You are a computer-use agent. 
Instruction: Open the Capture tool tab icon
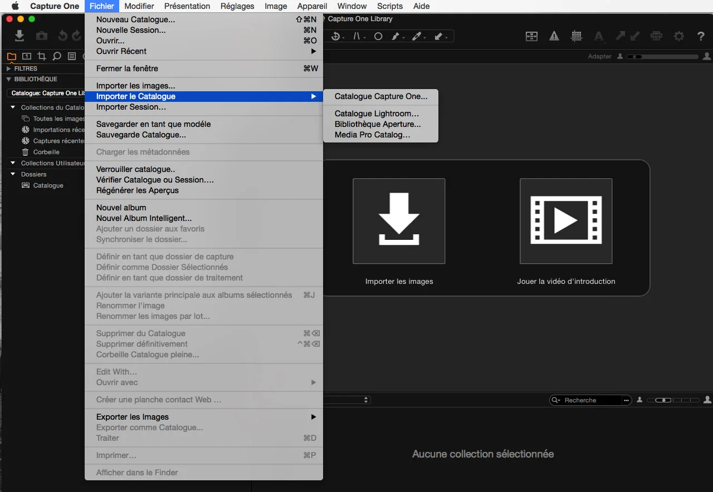click(26, 56)
